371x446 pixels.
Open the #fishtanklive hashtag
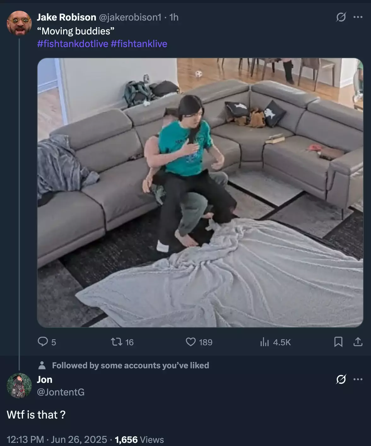coord(139,44)
